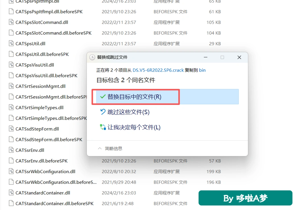Minimize the 替换或跳过文件 dialog
This screenshot has height=210, width=297.
pyautogui.click(x=205, y=57)
